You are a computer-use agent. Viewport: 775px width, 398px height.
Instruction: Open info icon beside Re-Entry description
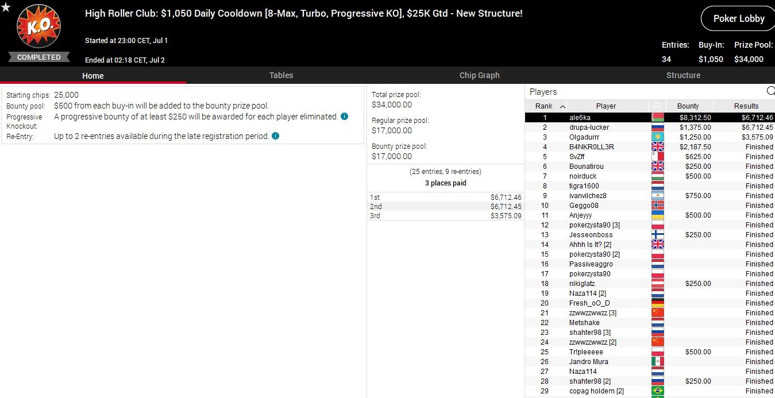(276, 136)
